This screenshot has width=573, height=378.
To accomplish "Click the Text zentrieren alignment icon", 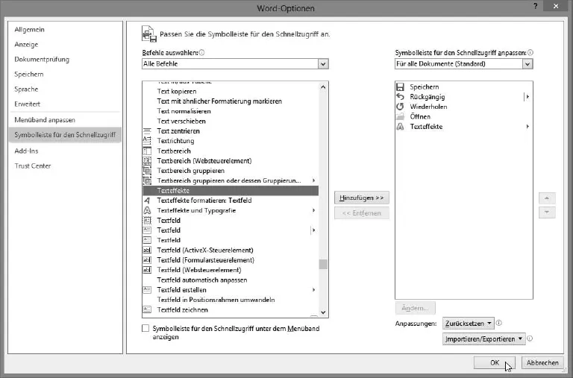I will point(147,131).
